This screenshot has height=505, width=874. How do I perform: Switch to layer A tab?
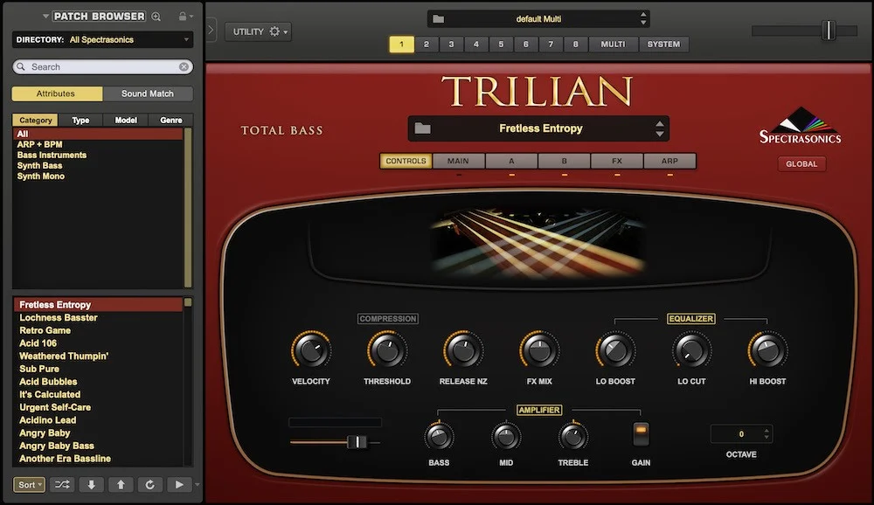(511, 161)
